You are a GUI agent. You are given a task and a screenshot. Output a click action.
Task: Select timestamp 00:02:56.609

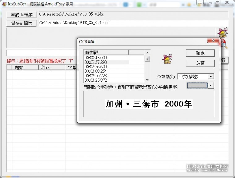pyautogui.click(x=106, y=67)
